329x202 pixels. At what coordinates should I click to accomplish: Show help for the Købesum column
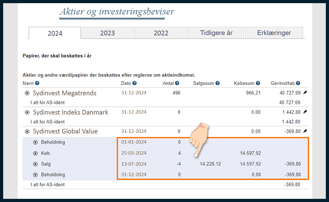click(258, 83)
